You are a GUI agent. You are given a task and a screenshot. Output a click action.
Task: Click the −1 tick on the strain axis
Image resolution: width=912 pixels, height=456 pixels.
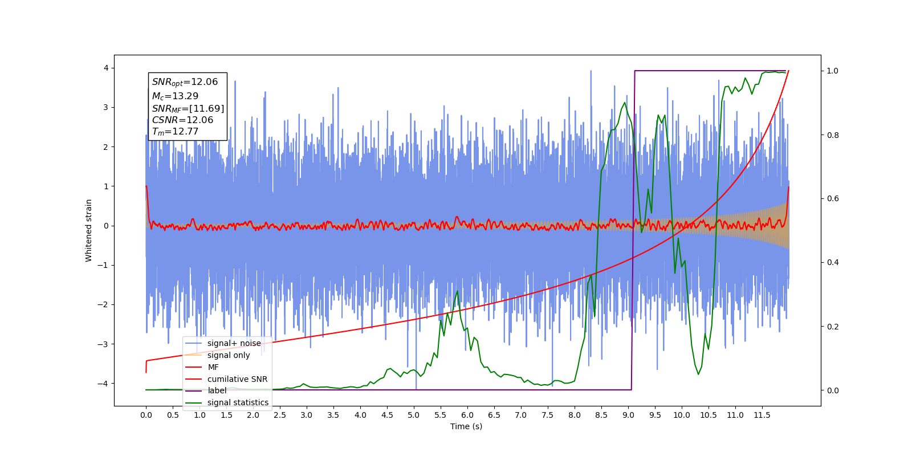pyautogui.click(x=103, y=265)
